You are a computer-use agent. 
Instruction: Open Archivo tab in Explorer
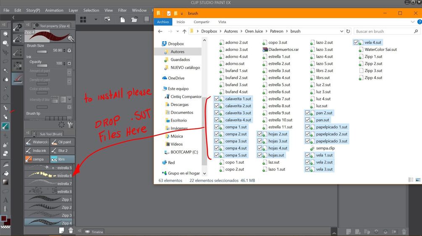pyautogui.click(x=163, y=22)
